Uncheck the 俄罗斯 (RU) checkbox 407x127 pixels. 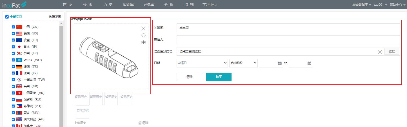click(13, 100)
